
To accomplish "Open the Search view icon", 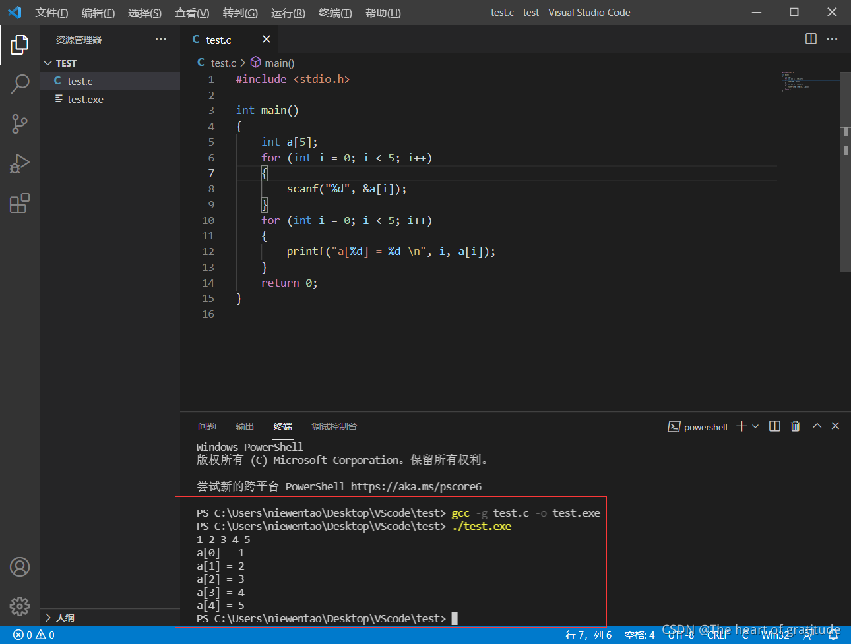I will pyautogui.click(x=20, y=84).
